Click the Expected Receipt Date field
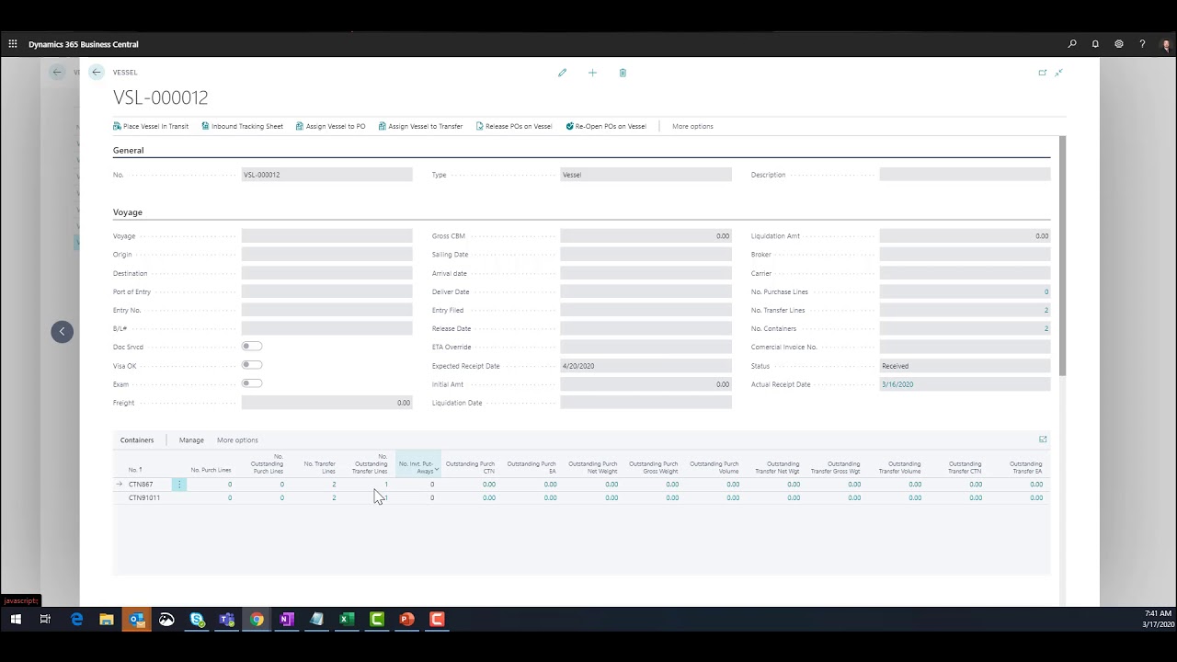The height and width of the screenshot is (662, 1177). pyautogui.click(x=646, y=366)
